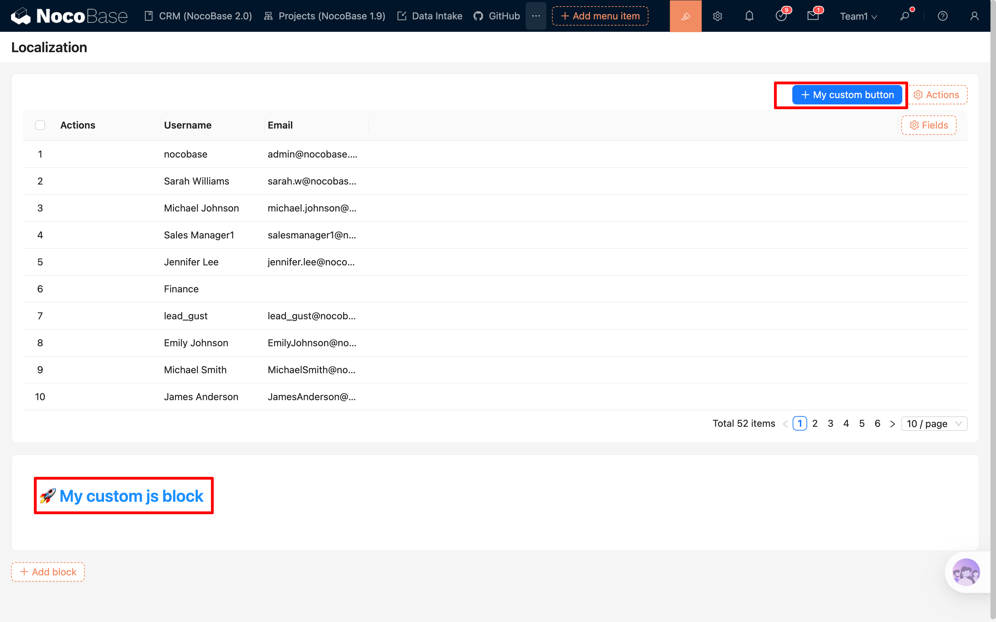Open the Fields configuration button
The height and width of the screenshot is (622, 996).
929,125
